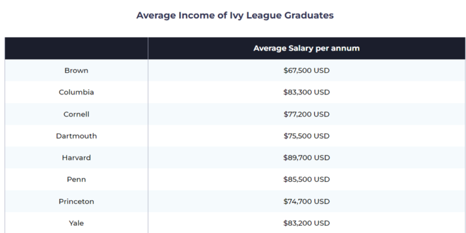Screen dimensions: 466x233
Task: Click the empty top-left header cell
Action: click(x=76, y=48)
